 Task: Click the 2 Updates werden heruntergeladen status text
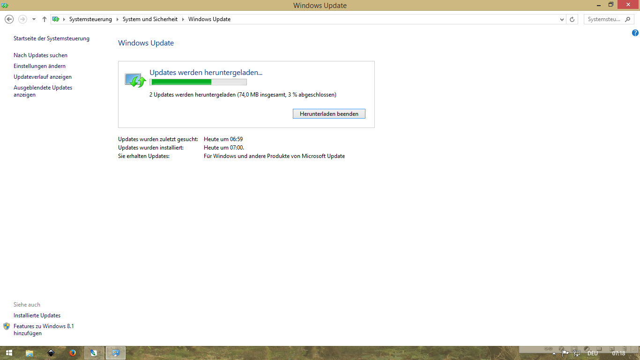[x=243, y=95]
